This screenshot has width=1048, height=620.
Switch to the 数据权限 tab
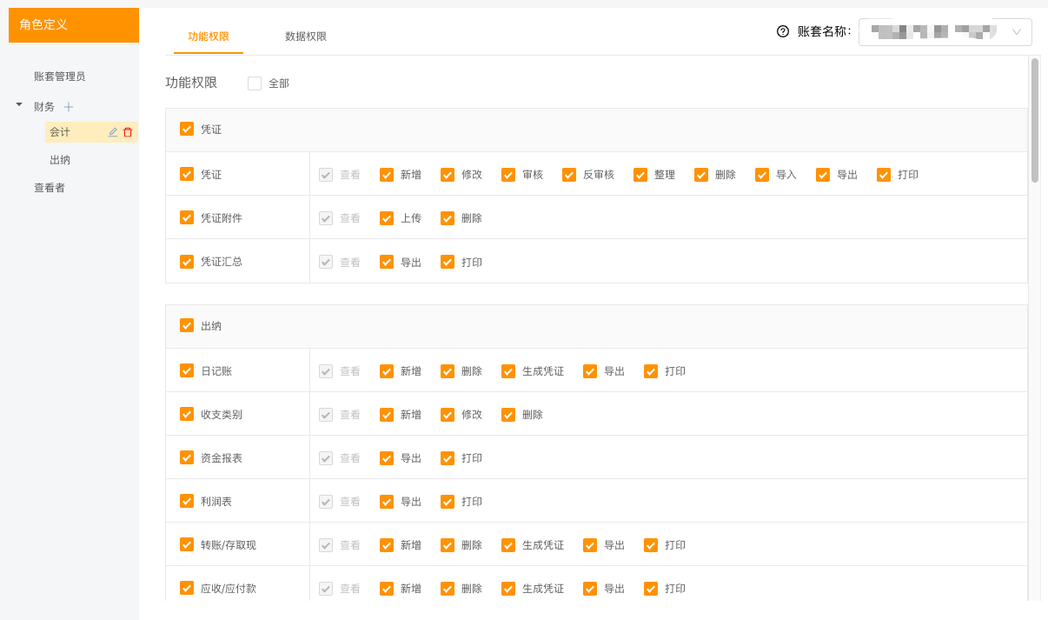[306, 37]
